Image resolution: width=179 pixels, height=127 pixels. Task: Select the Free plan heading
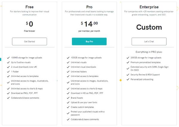click(x=29, y=6)
